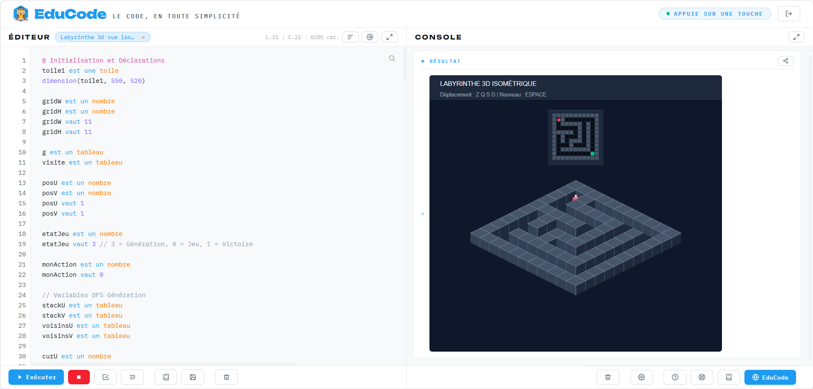Click the EduCode owl logo
The height and width of the screenshot is (389, 813).
(x=20, y=14)
